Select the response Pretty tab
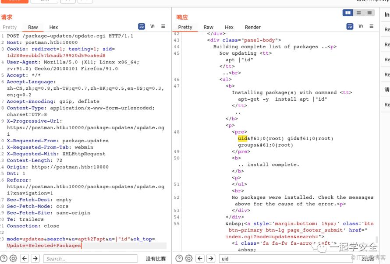 coord(185,27)
